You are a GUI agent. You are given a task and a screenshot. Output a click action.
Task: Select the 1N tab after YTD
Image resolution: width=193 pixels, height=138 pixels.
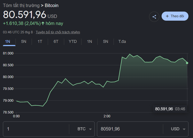89,42
